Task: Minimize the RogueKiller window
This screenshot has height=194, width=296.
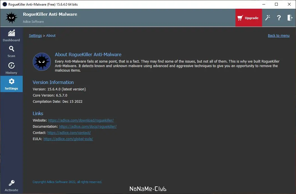Action: pyautogui.click(x=264, y=4)
